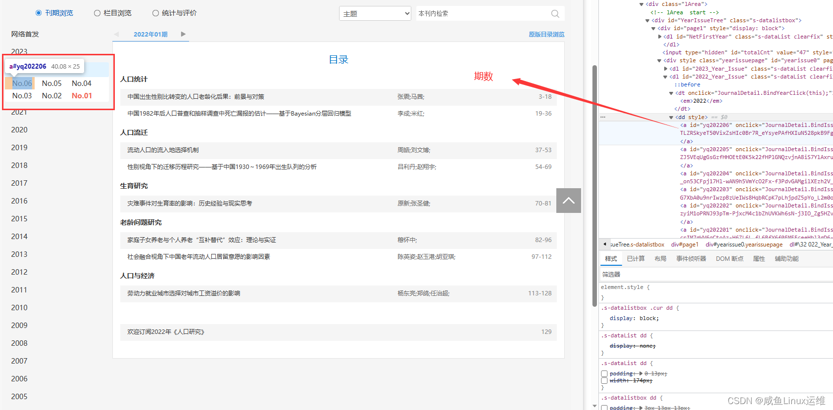Image resolution: width=833 pixels, height=410 pixels.
Task: Click the 本刊内检索 search input
Action: point(482,13)
